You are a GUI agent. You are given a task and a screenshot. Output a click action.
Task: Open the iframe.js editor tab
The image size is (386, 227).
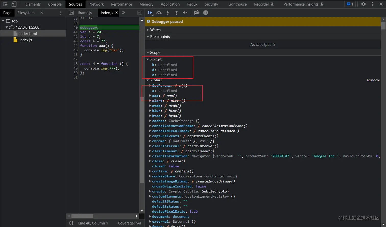pyautogui.click(x=85, y=13)
